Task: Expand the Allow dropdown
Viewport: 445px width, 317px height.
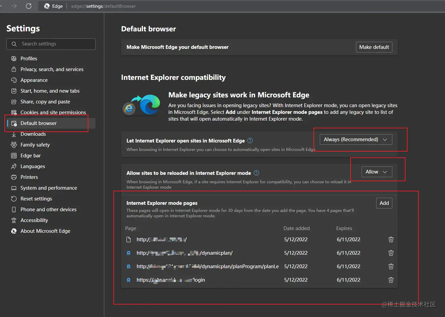Action: click(377, 172)
